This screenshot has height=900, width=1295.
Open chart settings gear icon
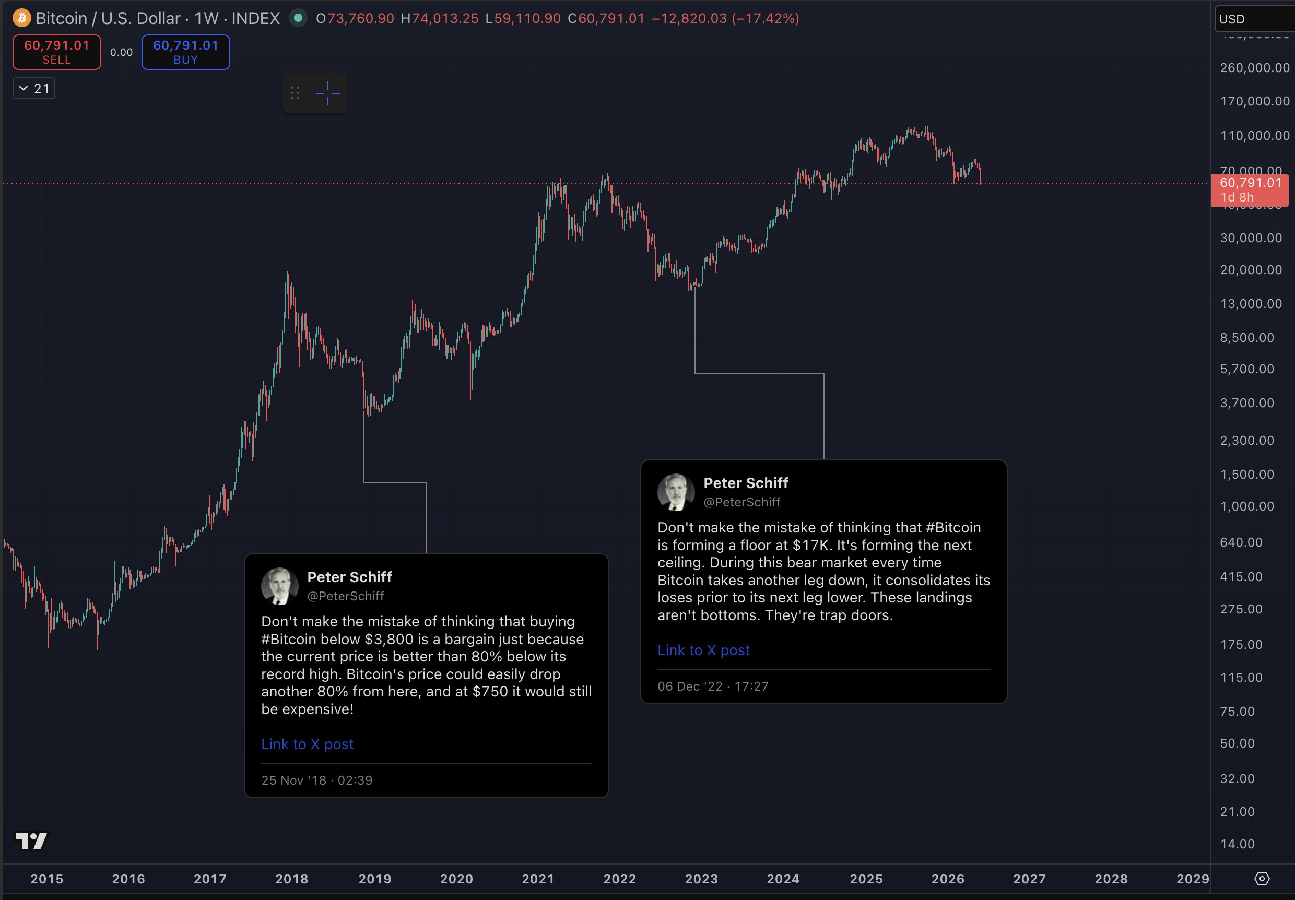coord(1262,879)
